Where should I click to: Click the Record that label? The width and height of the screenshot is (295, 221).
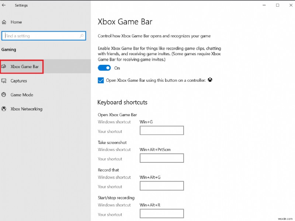108,170
